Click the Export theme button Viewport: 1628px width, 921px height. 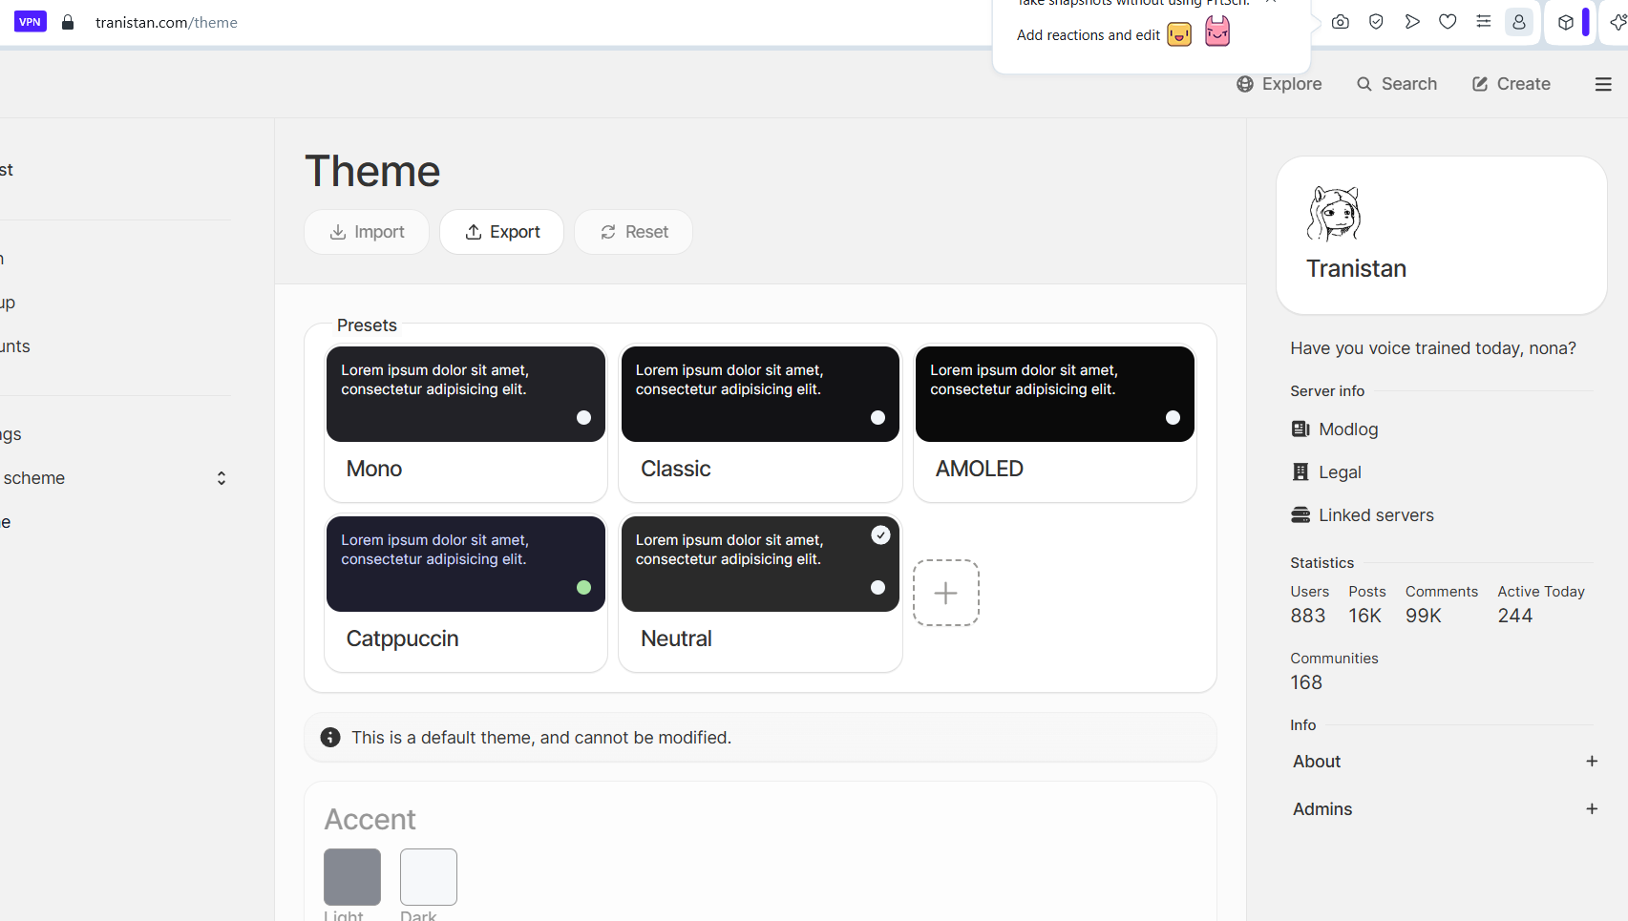[501, 232]
